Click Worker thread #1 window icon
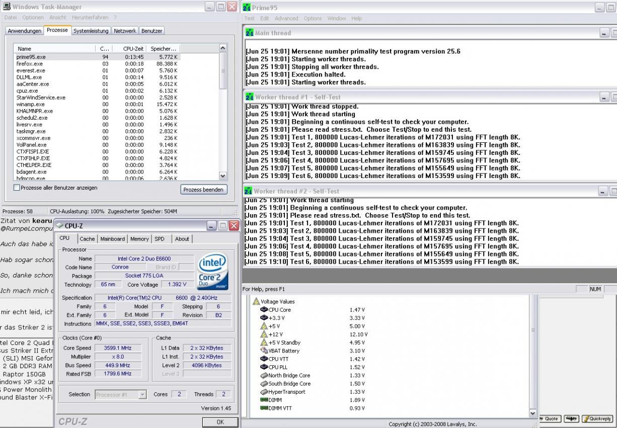This screenshot has width=617, height=428. click(249, 97)
